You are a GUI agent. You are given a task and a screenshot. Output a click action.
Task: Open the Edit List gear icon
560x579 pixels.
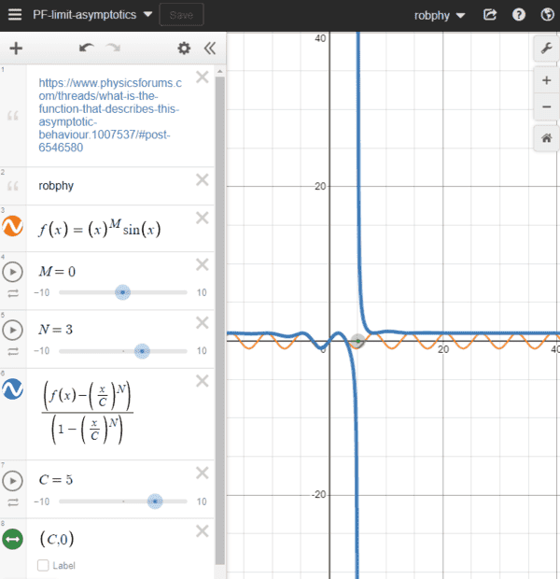(184, 49)
